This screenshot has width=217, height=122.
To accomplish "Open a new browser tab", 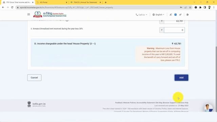I will (x=105, y=2).
